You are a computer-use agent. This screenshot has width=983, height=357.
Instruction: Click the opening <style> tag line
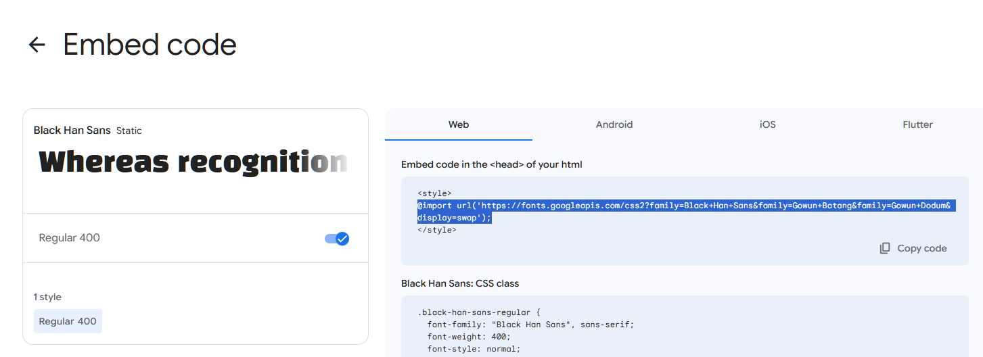click(x=434, y=193)
